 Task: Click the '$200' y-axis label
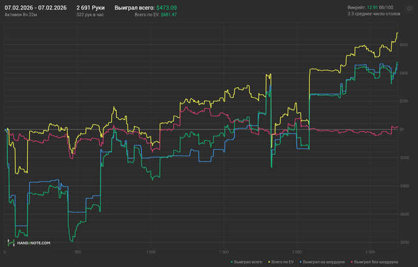click(403, 101)
